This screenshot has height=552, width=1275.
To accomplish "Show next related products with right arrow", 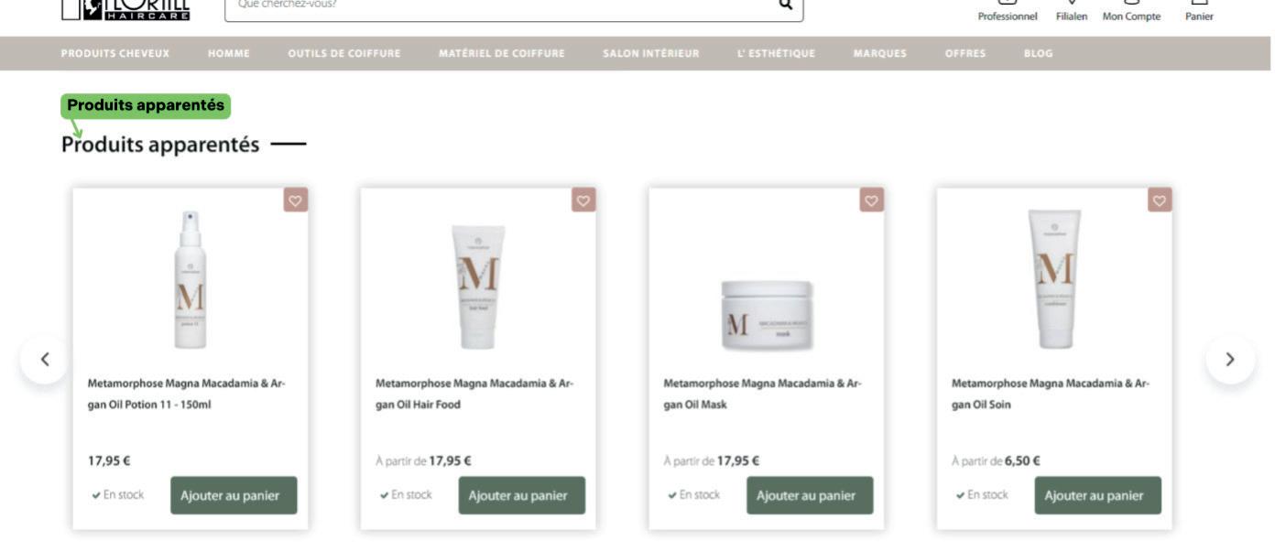I will pyautogui.click(x=1230, y=360).
